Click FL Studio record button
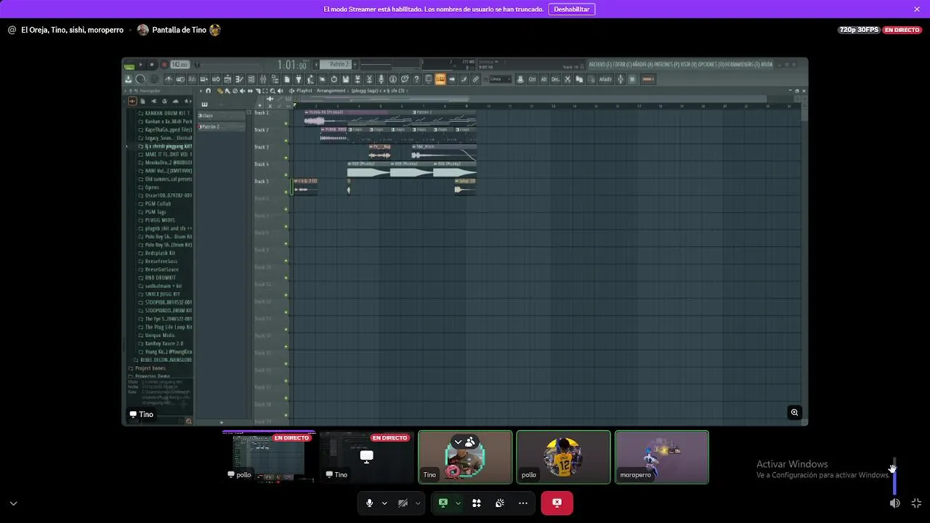This screenshot has width=930, height=523. click(164, 65)
